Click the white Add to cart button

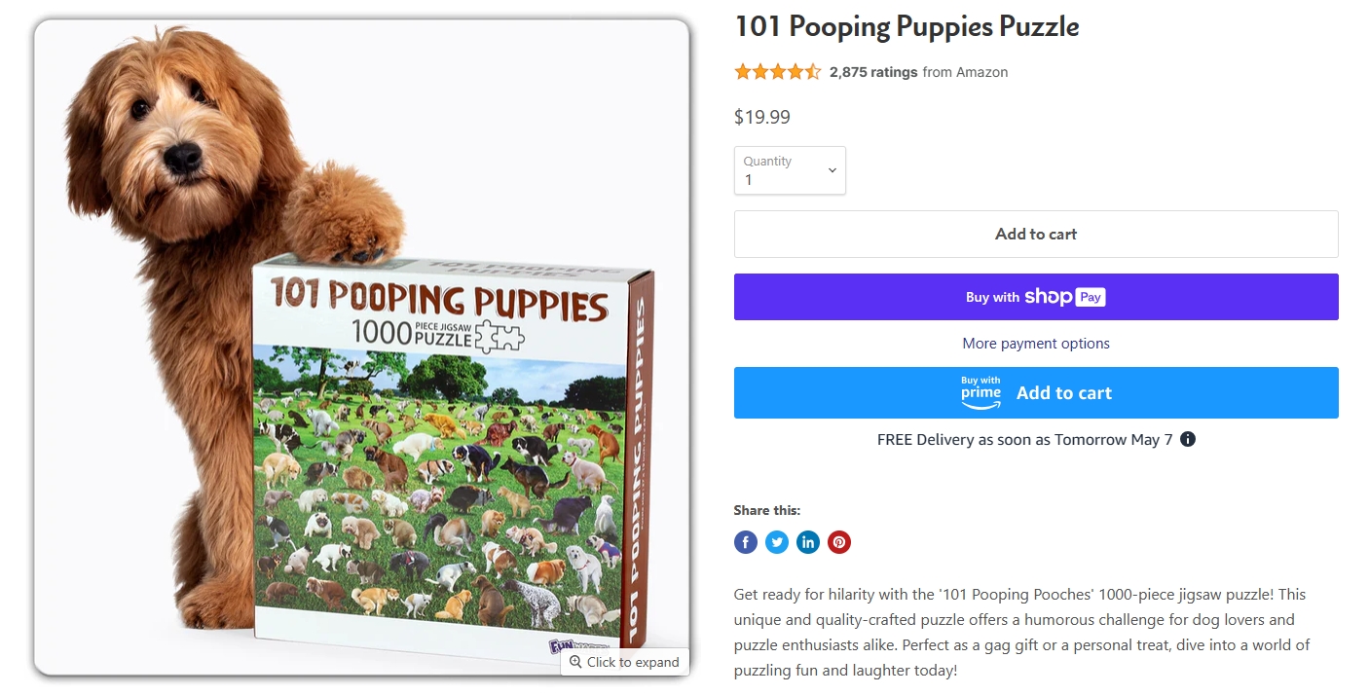coord(1036,234)
